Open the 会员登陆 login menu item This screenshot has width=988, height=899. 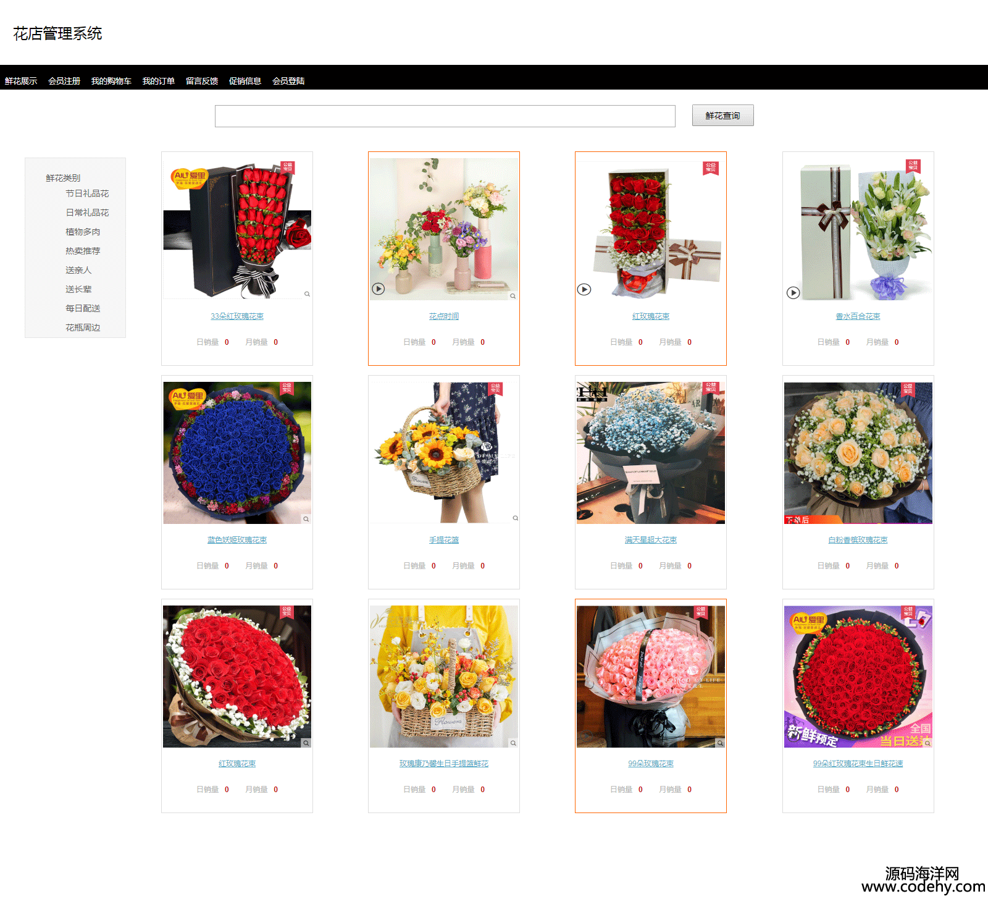coord(288,81)
